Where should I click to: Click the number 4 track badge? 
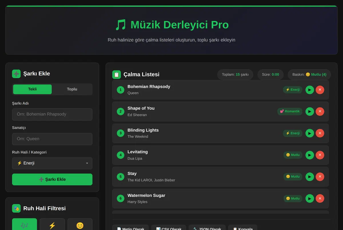(121, 155)
